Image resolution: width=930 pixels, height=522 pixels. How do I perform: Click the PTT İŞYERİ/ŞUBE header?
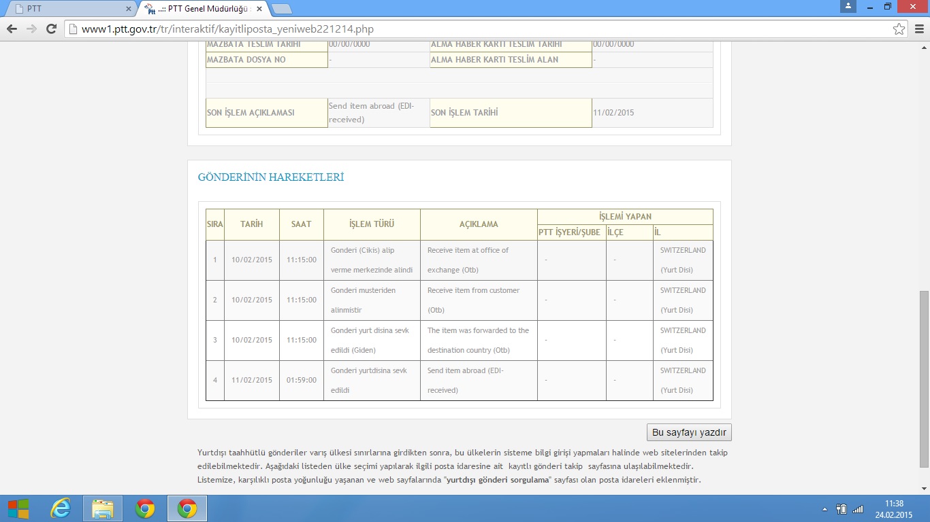(x=571, y=232)
